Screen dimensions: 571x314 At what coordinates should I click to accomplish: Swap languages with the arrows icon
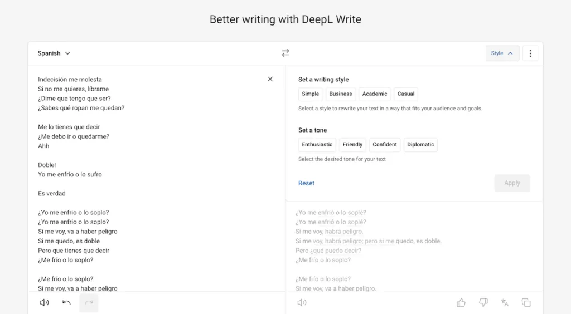[x=285, y=53]
